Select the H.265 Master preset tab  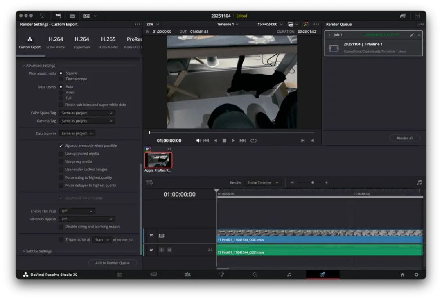click(108, 42)
